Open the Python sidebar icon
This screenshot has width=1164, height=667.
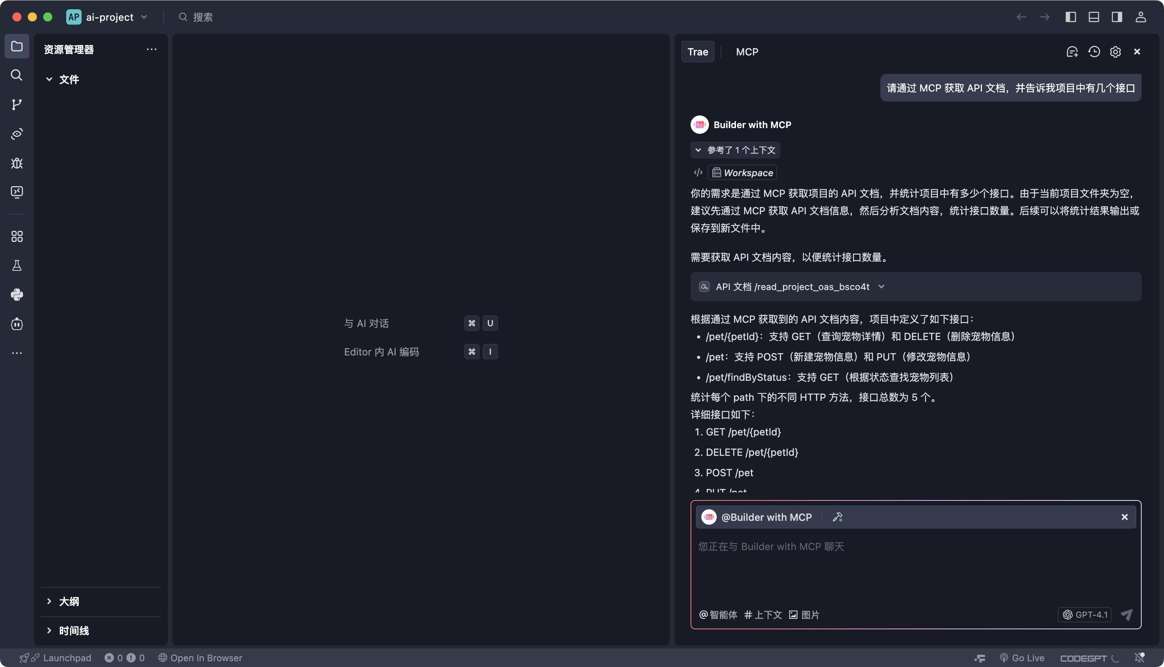point(17,295)
